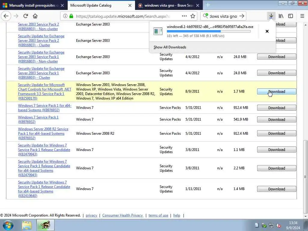The height and width of the screenshot is (231, 308).
Task: Click the downloading exe file icon
Action: point(158,31)
